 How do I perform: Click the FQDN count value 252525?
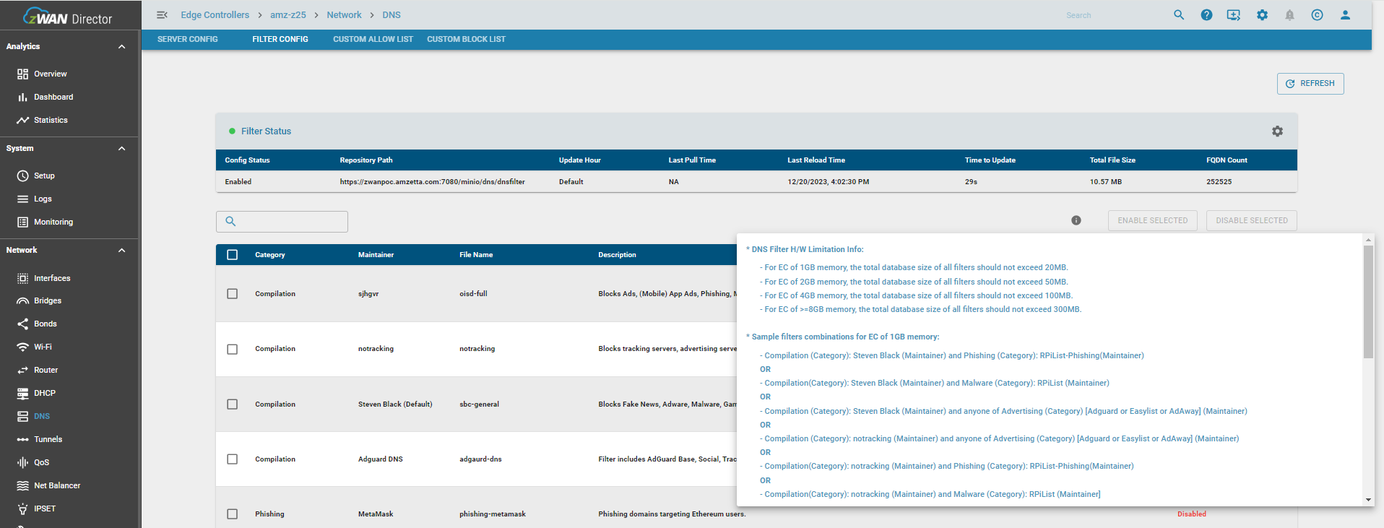click(x=1219, y=182)
